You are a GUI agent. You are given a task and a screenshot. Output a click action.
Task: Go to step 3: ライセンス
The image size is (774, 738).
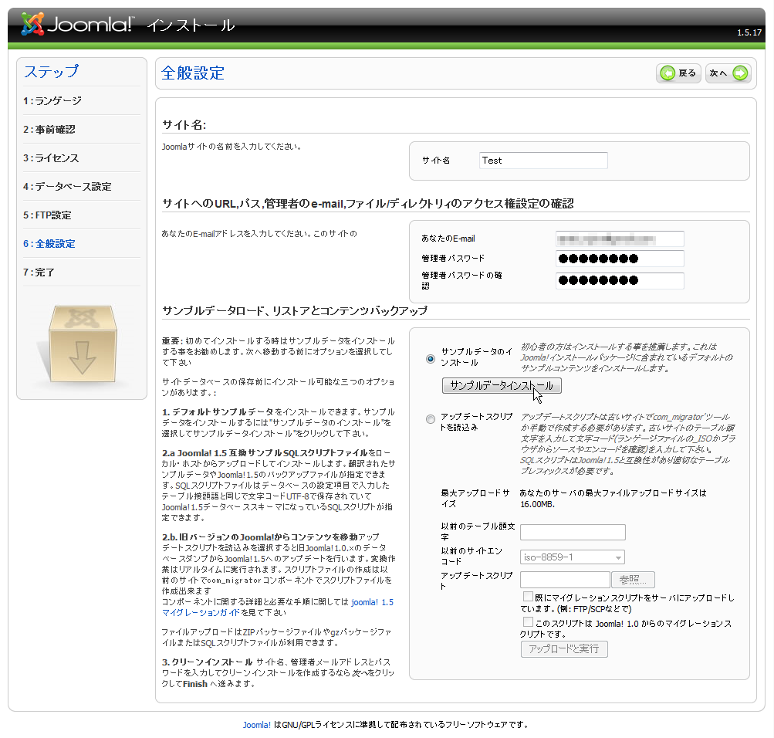pyautogui.click(x=51, y=158)
